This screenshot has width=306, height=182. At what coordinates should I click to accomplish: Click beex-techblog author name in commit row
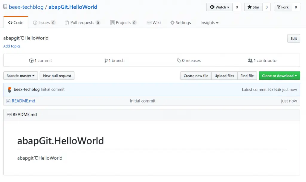pyautogui.click(x=27, y=89)
